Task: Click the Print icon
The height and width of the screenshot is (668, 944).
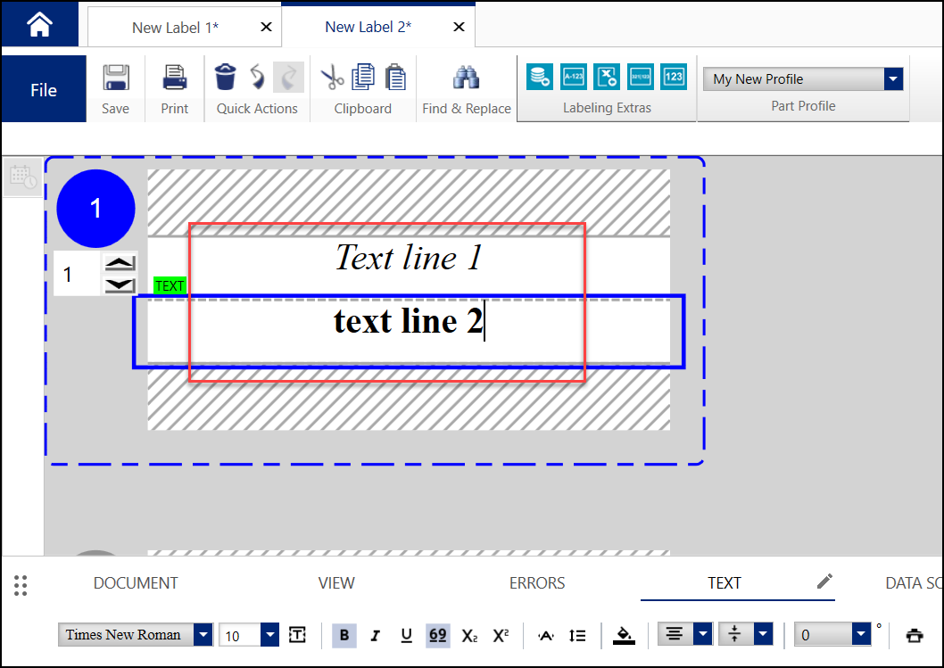Action: click(175, 78)
